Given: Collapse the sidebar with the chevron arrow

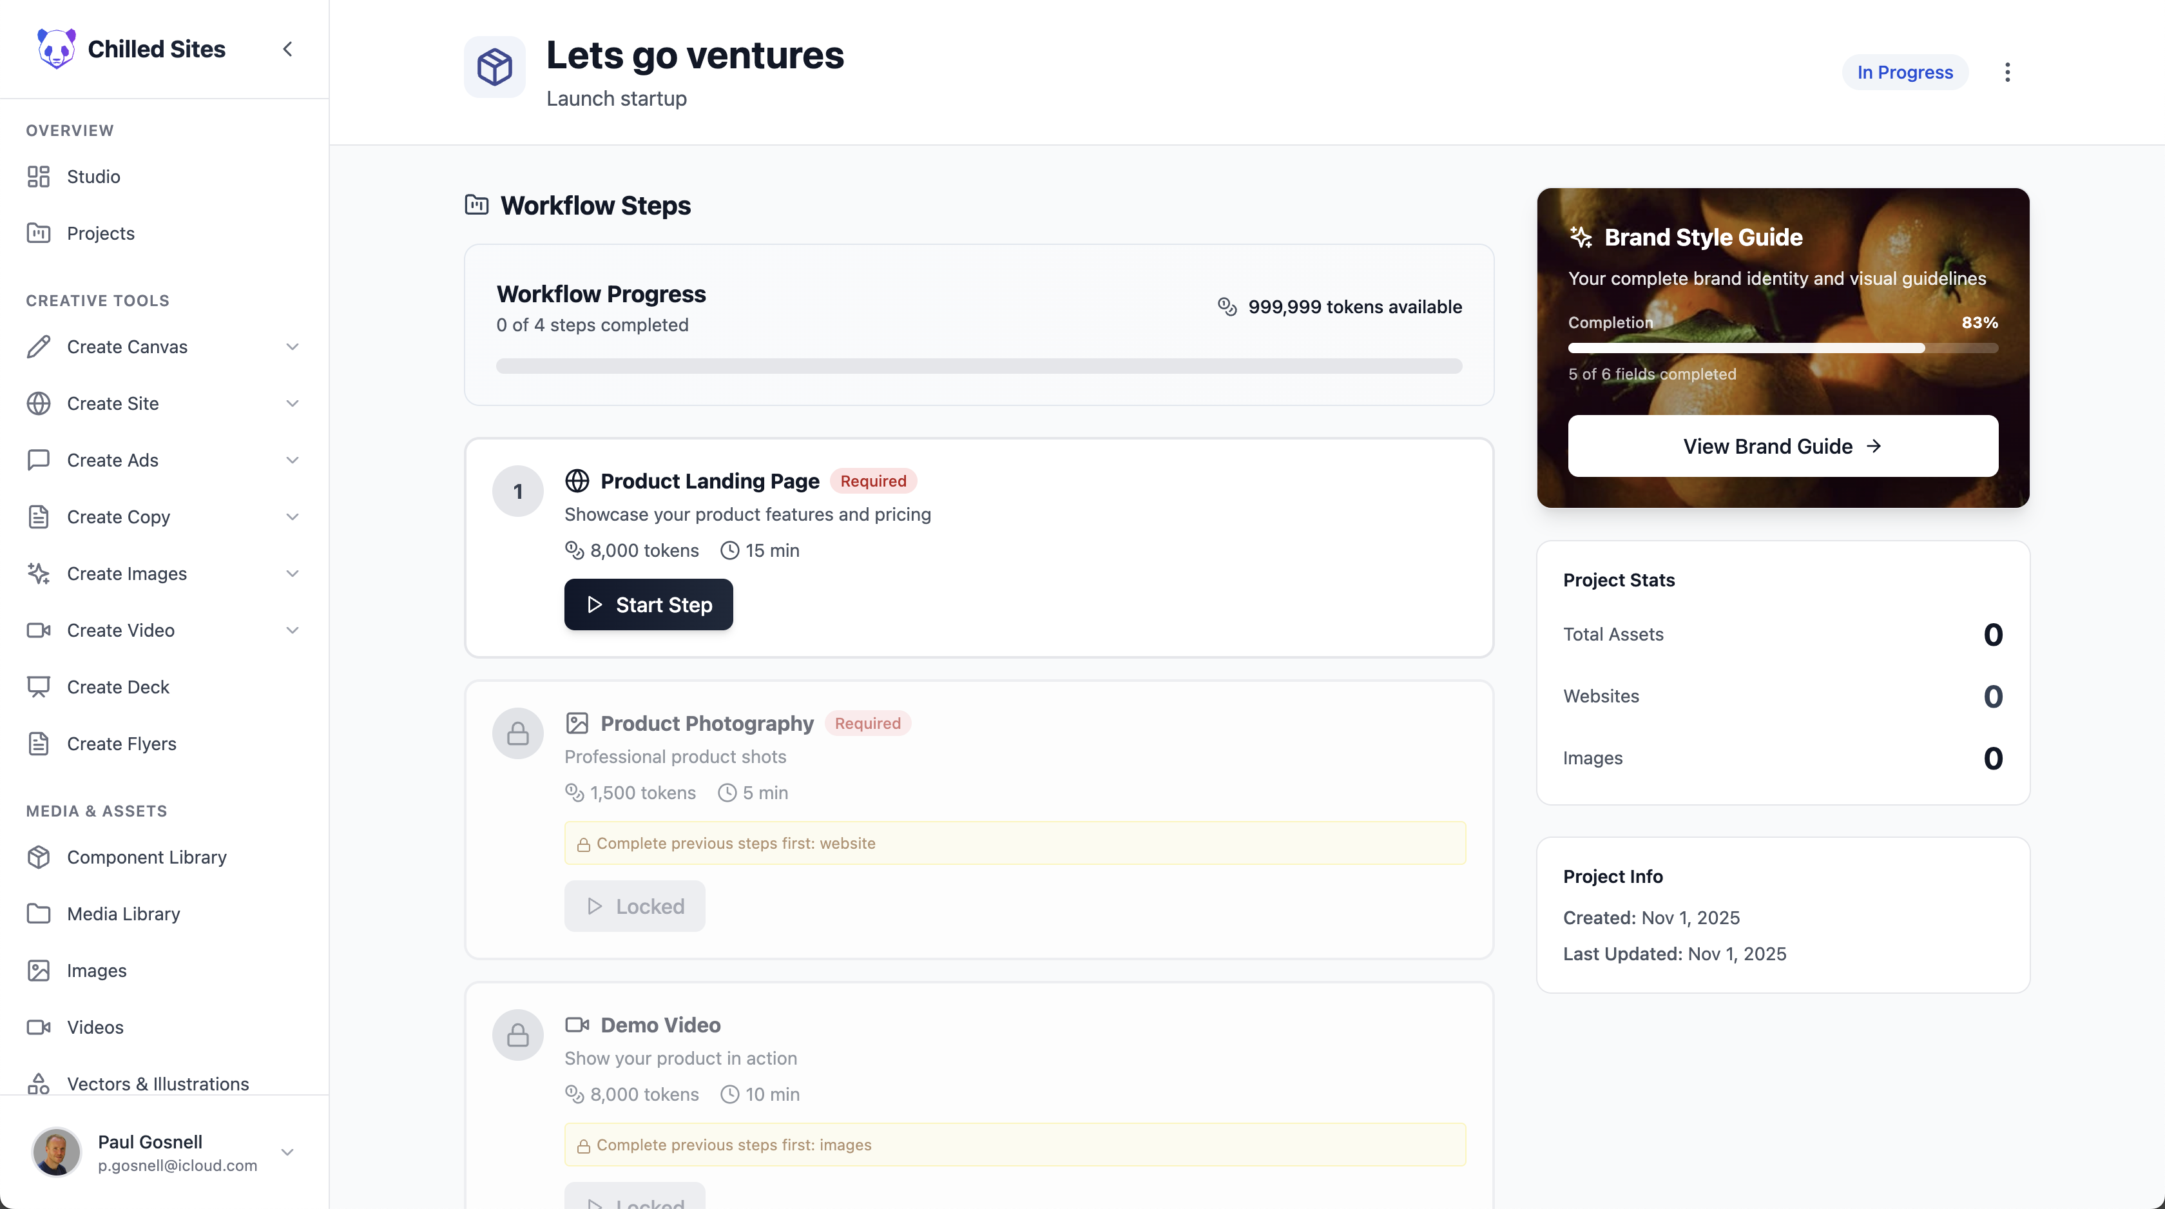Looking at the screenshot, I should pyautogui.click(x=287, y=49).
